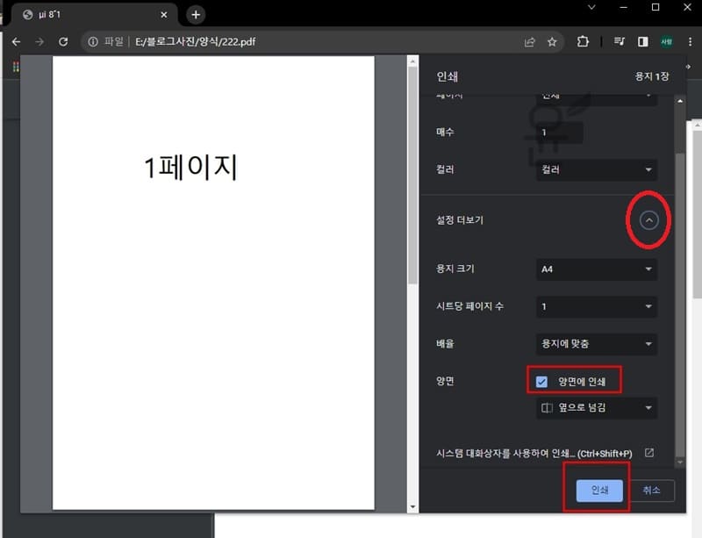Open the 배율 용지에 맞춤 dropdown
The height and width of the screenshot is (538, 702).
coord(597,345)
